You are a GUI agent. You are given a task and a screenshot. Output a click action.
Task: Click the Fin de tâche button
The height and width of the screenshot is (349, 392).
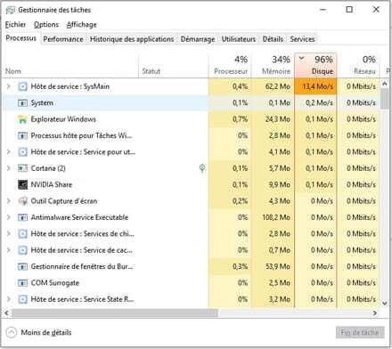click(360, 332)
